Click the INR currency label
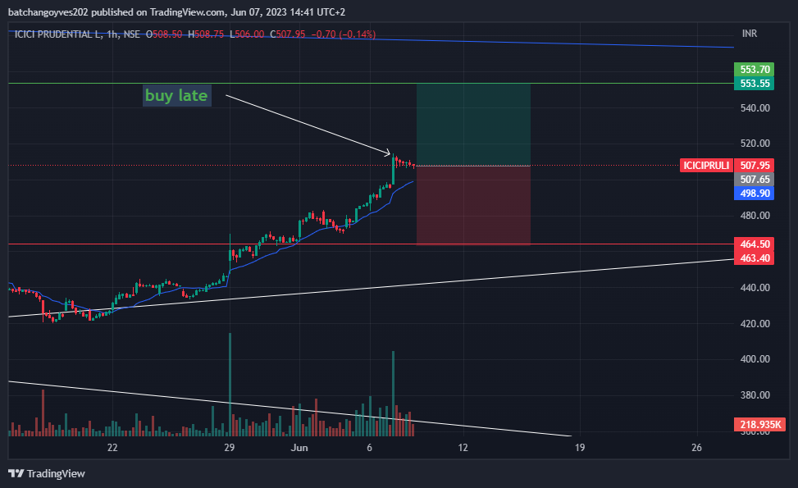The height and width of the screenshot is (488, 798). [x=749, y=34]
